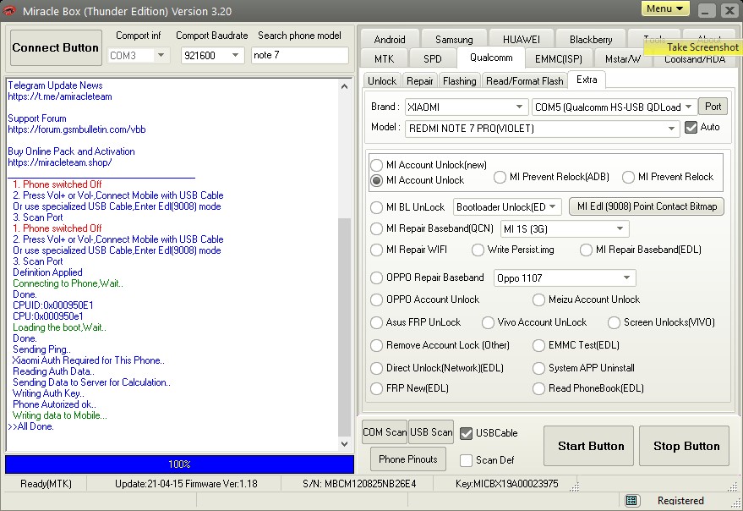
Task: Open the Comport Baudrate 921600 dropdown
Action: click(212, 55)
